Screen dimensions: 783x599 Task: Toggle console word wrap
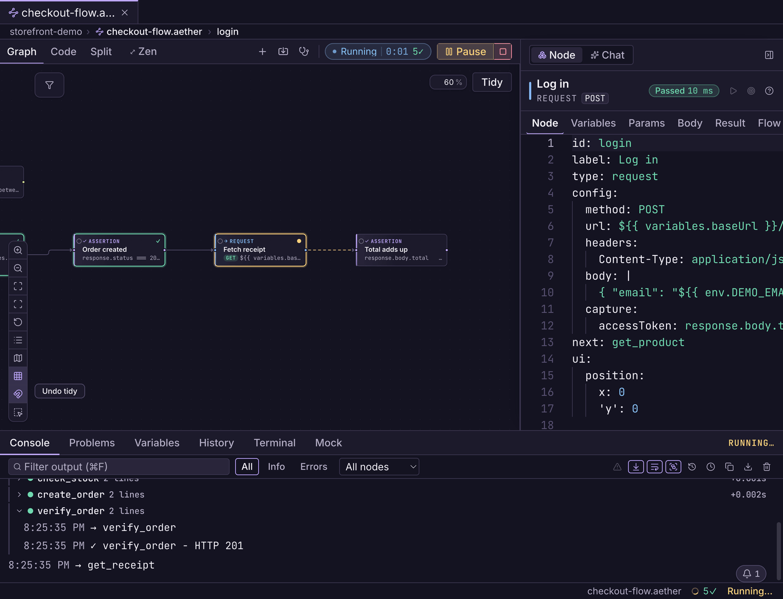655,467
